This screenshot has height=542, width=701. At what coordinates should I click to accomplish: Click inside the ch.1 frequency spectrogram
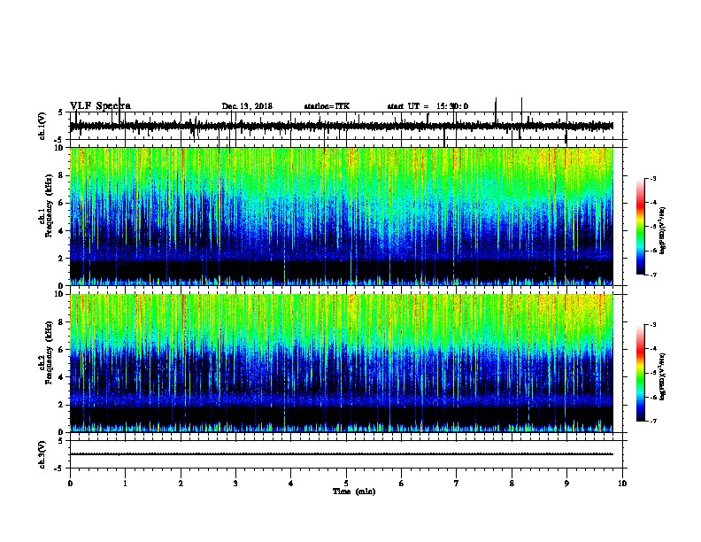tap(342, 216)
